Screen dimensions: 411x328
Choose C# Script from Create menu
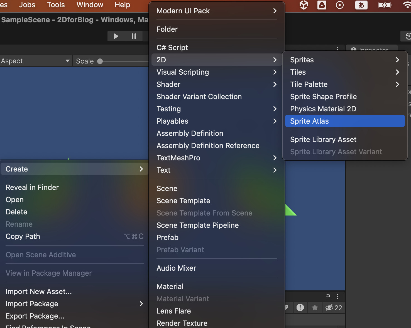(x=172, y=48)
